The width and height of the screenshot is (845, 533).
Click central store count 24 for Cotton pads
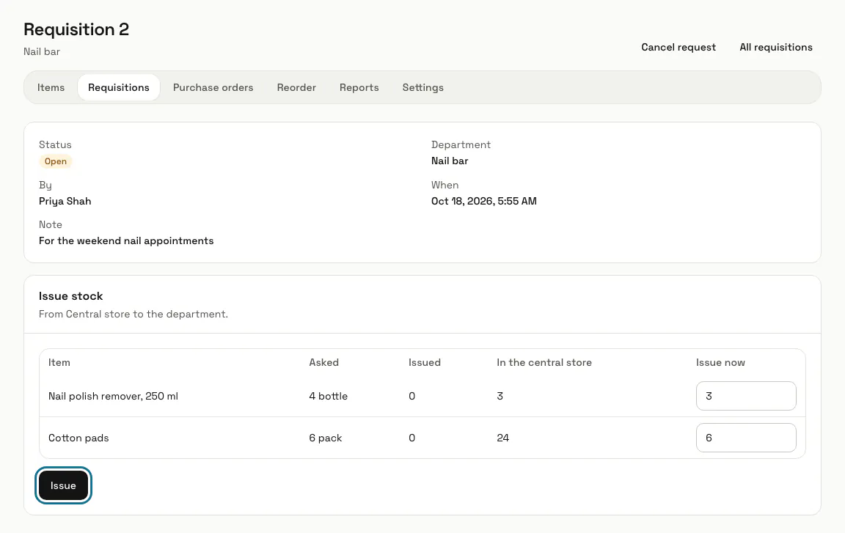(502, 438)
